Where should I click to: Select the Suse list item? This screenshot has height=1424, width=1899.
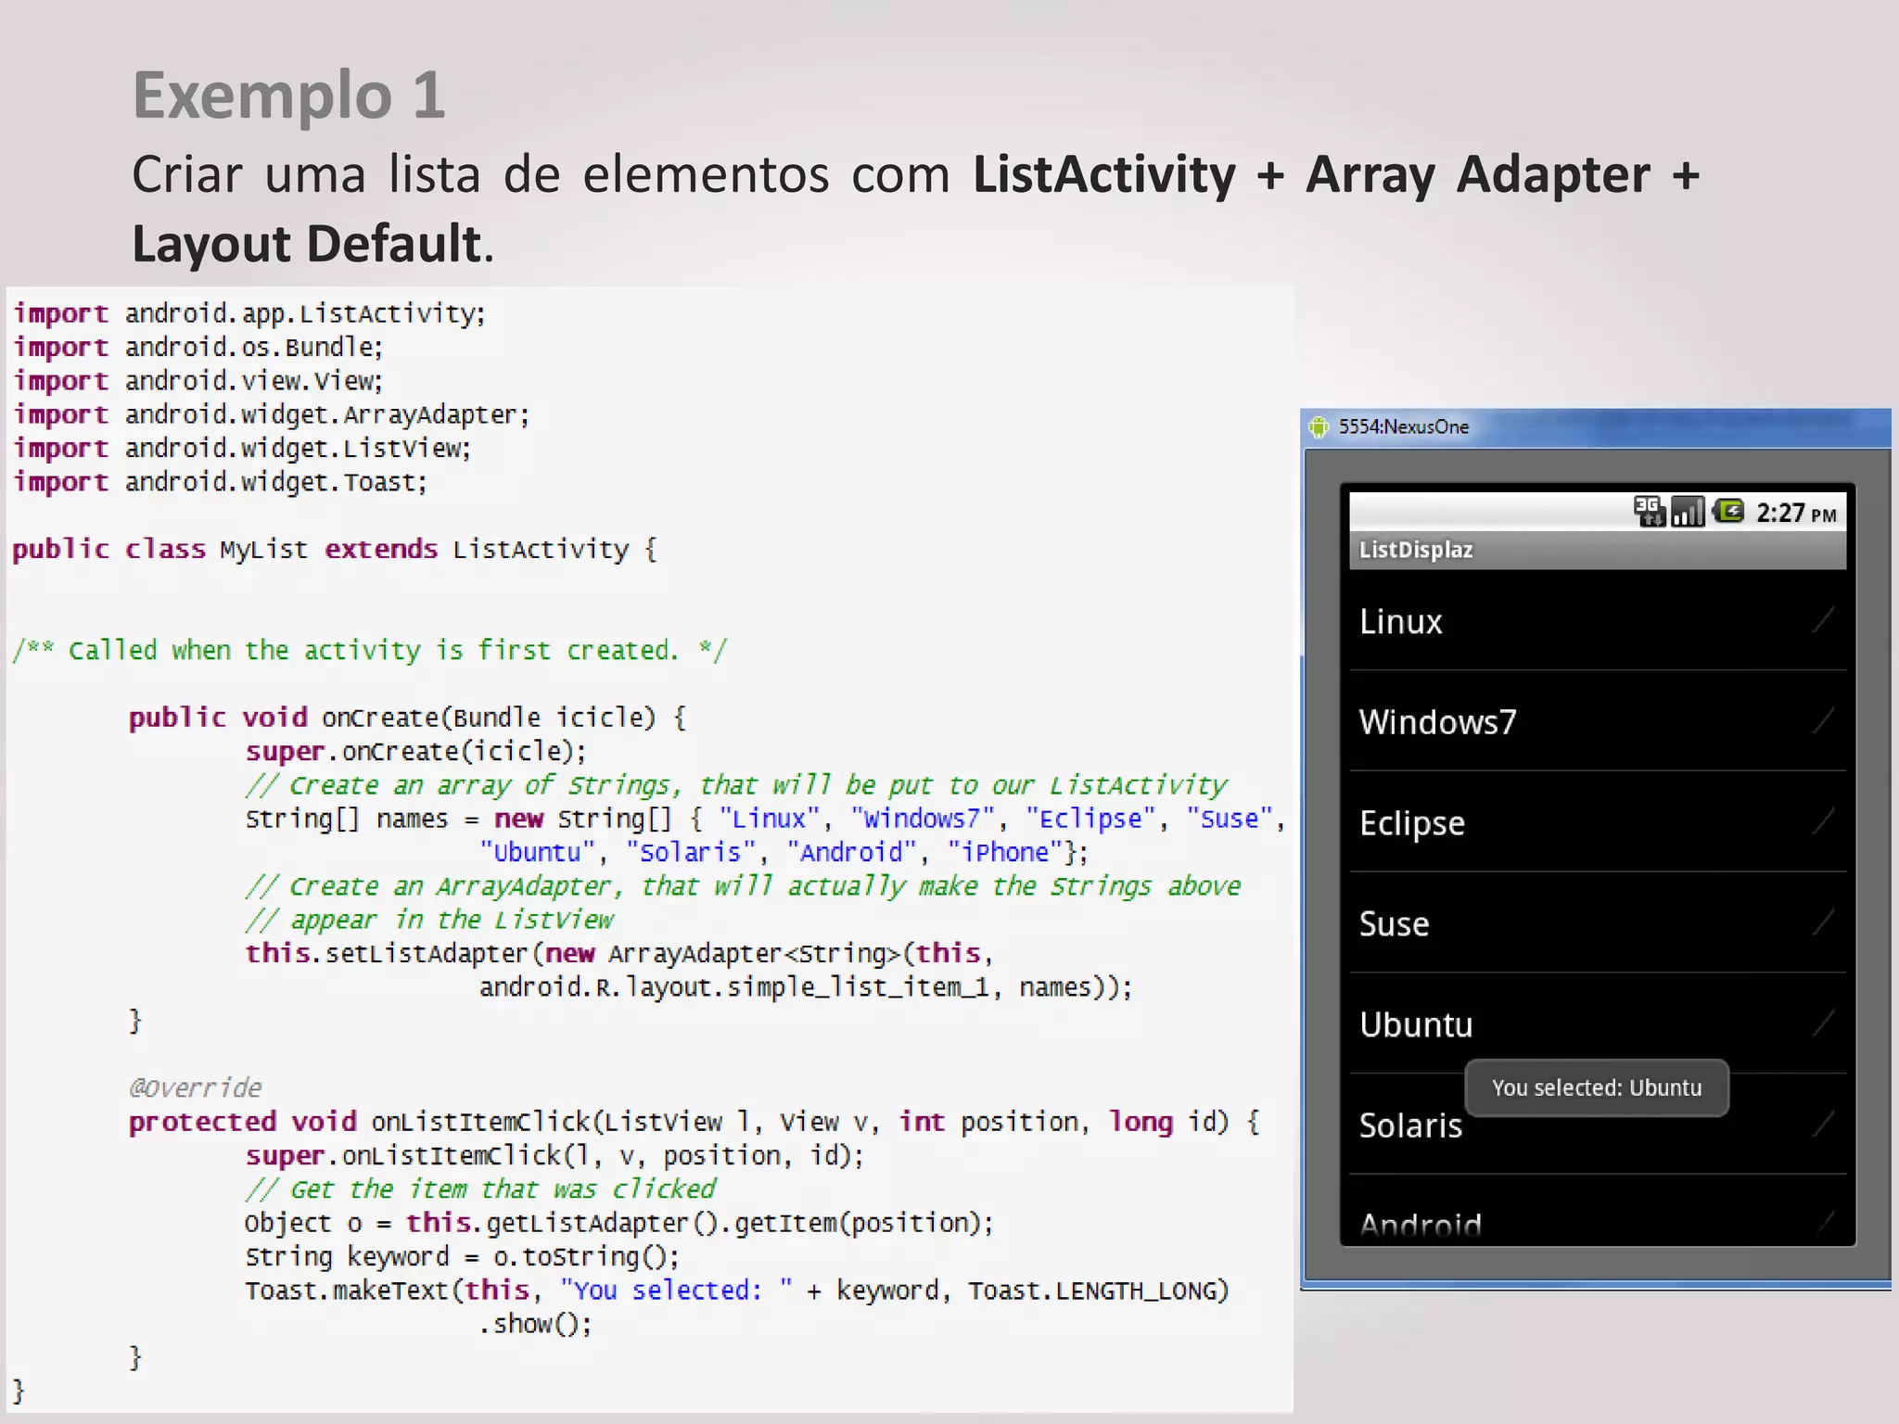(x=1598, y=923)
